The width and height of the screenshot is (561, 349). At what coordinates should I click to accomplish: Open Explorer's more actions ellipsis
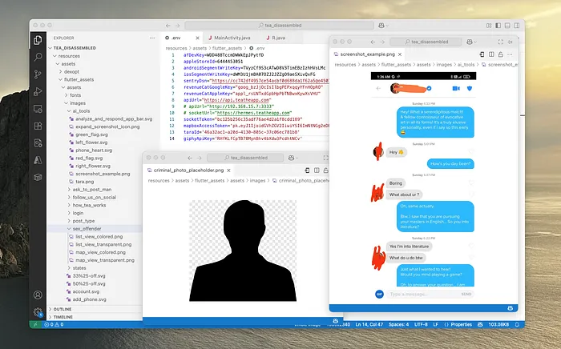(x=152, y=38)
